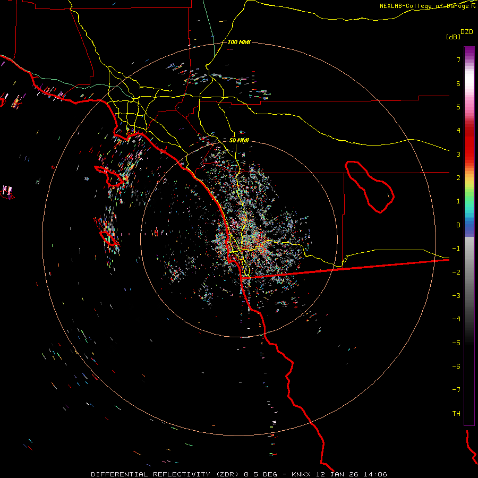Click the "5" value on color scale
Screen dimensions: 478x478
[458, 107]
